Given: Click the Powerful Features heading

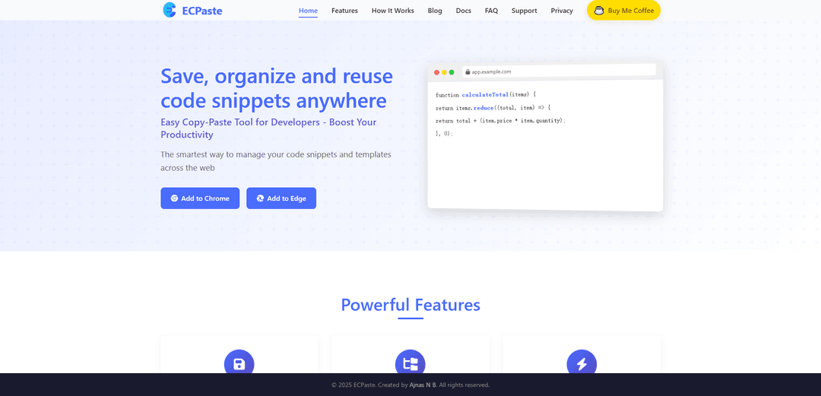Looking at the screenshot, I should pyautogui.click(x=410, y=305).
